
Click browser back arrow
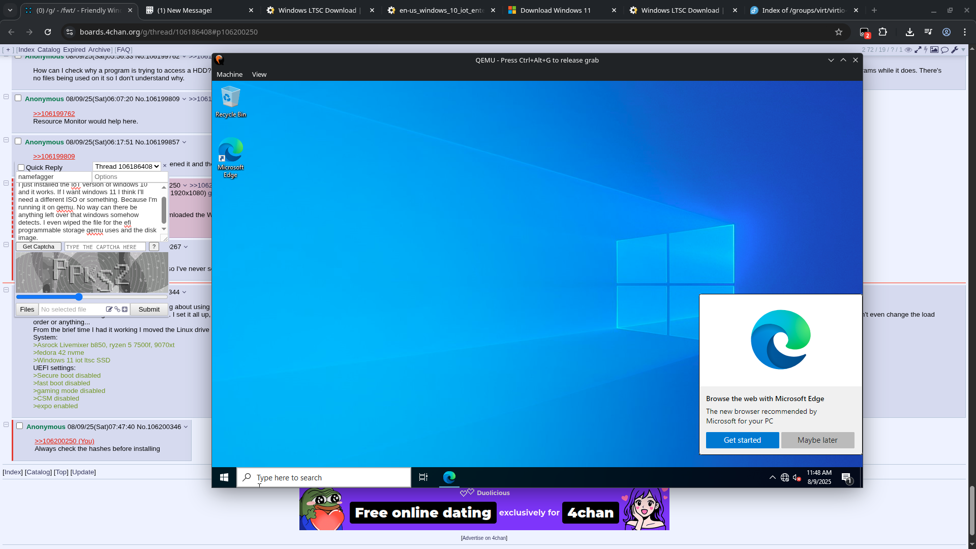click(x=11, y=32)
